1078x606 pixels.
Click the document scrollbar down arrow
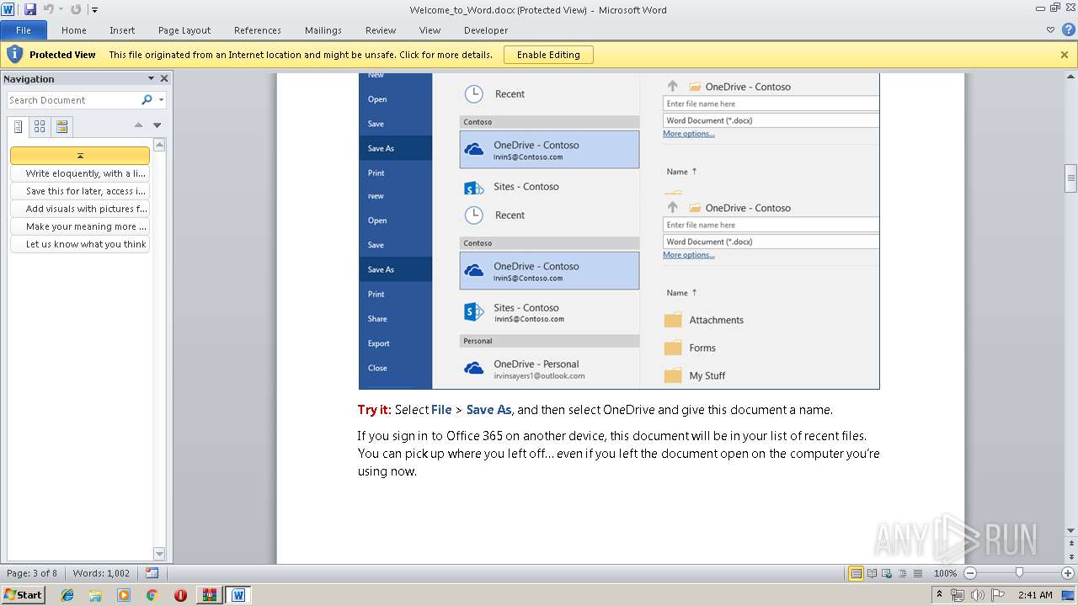point(1071,530)
